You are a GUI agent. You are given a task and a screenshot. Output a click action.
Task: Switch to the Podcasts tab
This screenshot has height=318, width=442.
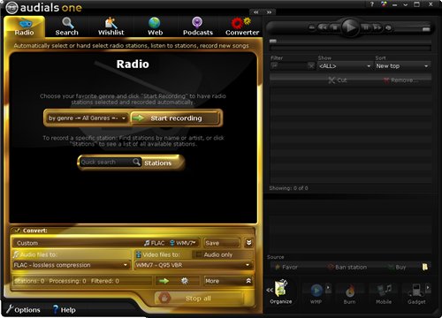tap(197, 26)
